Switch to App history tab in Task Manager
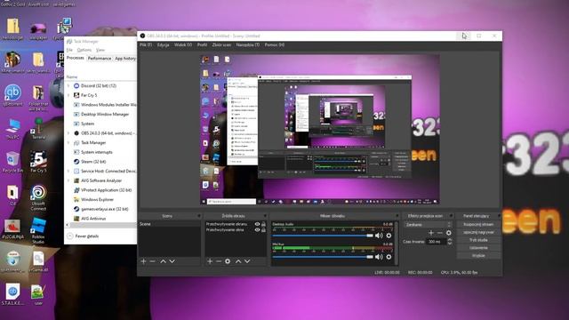 click(x=125, y=59)
